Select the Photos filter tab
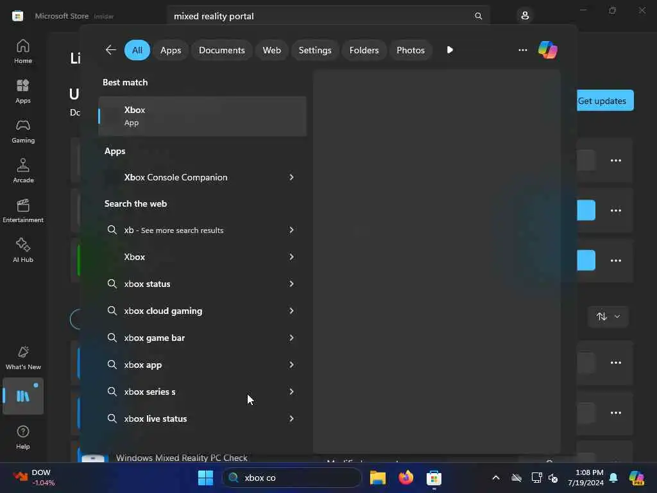This screenshot has width=657, height=493. tap(410, 50)
